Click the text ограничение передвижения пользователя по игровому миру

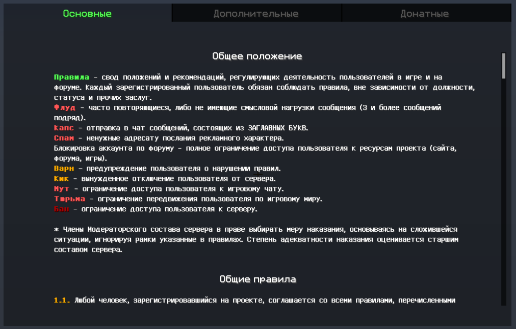[210, 199]
